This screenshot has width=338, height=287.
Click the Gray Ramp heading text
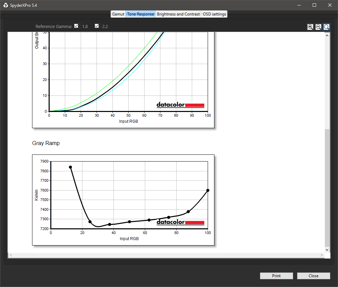click(x=46, y=143)
